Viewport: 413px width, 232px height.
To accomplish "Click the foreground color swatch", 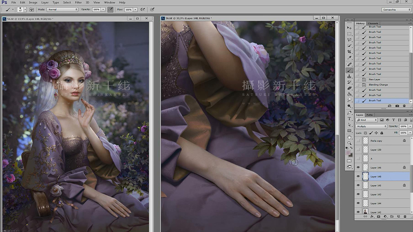I will (x=348, y=153).
